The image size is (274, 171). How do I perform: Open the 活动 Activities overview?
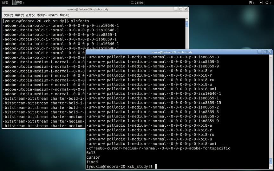[5, 3]
